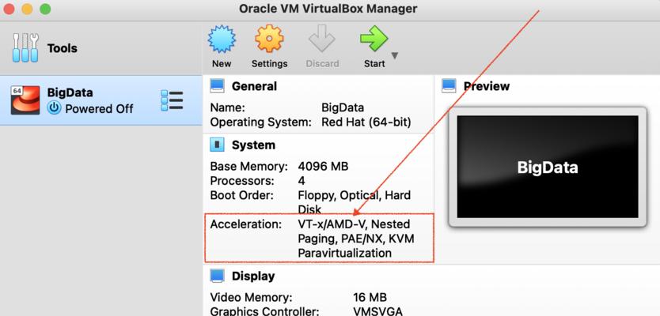The image size is (660, 316).
Task: Expand the Start button dropdown arrow
Action: point(395,55)
